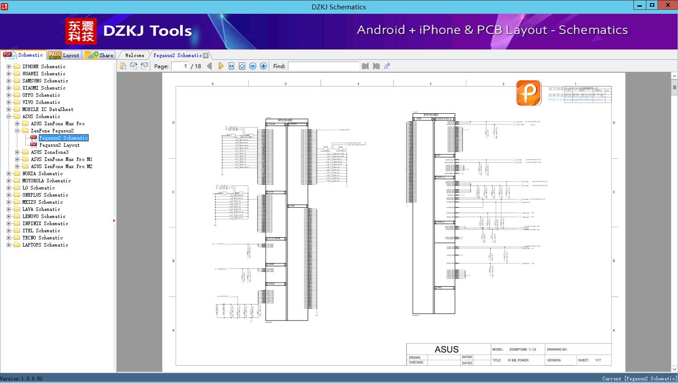This screenshot has height=383, width=678.
Task: Click the PDF icon beside Pegasus2 Layout
Action: pos(33,144)
